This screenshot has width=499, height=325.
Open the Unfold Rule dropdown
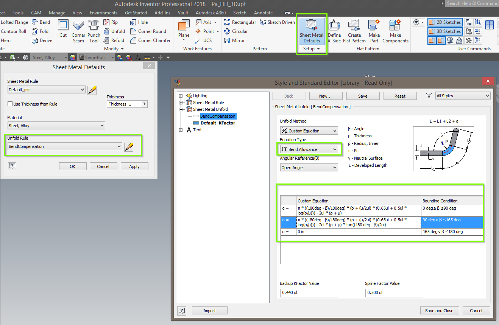(65, 146)
